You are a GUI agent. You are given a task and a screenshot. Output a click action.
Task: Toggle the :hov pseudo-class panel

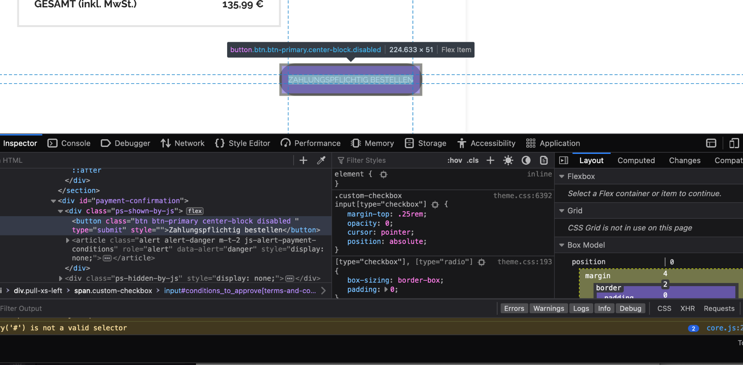click(x=454, y=160)
